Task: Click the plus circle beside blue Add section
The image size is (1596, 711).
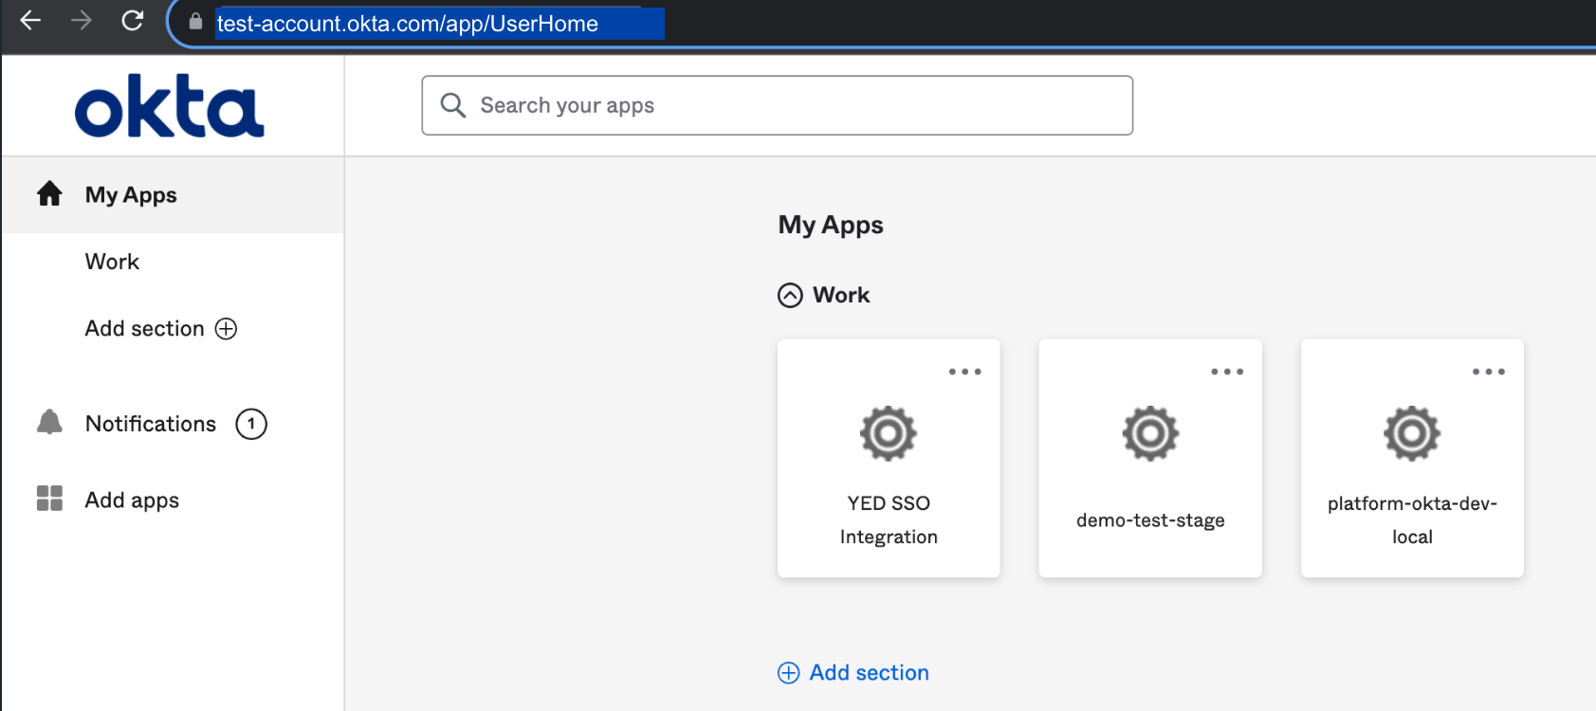Action: tap(789, 673)
